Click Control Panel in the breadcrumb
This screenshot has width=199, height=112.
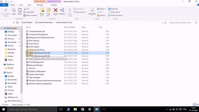(26, 22)
